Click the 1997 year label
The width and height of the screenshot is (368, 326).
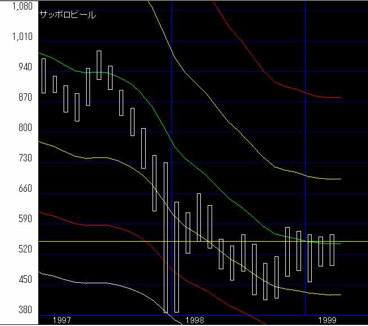(61, 320)
